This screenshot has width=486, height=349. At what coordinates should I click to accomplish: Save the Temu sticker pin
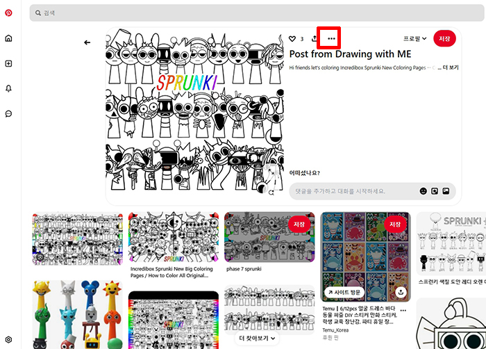click(x=395, y=224)
